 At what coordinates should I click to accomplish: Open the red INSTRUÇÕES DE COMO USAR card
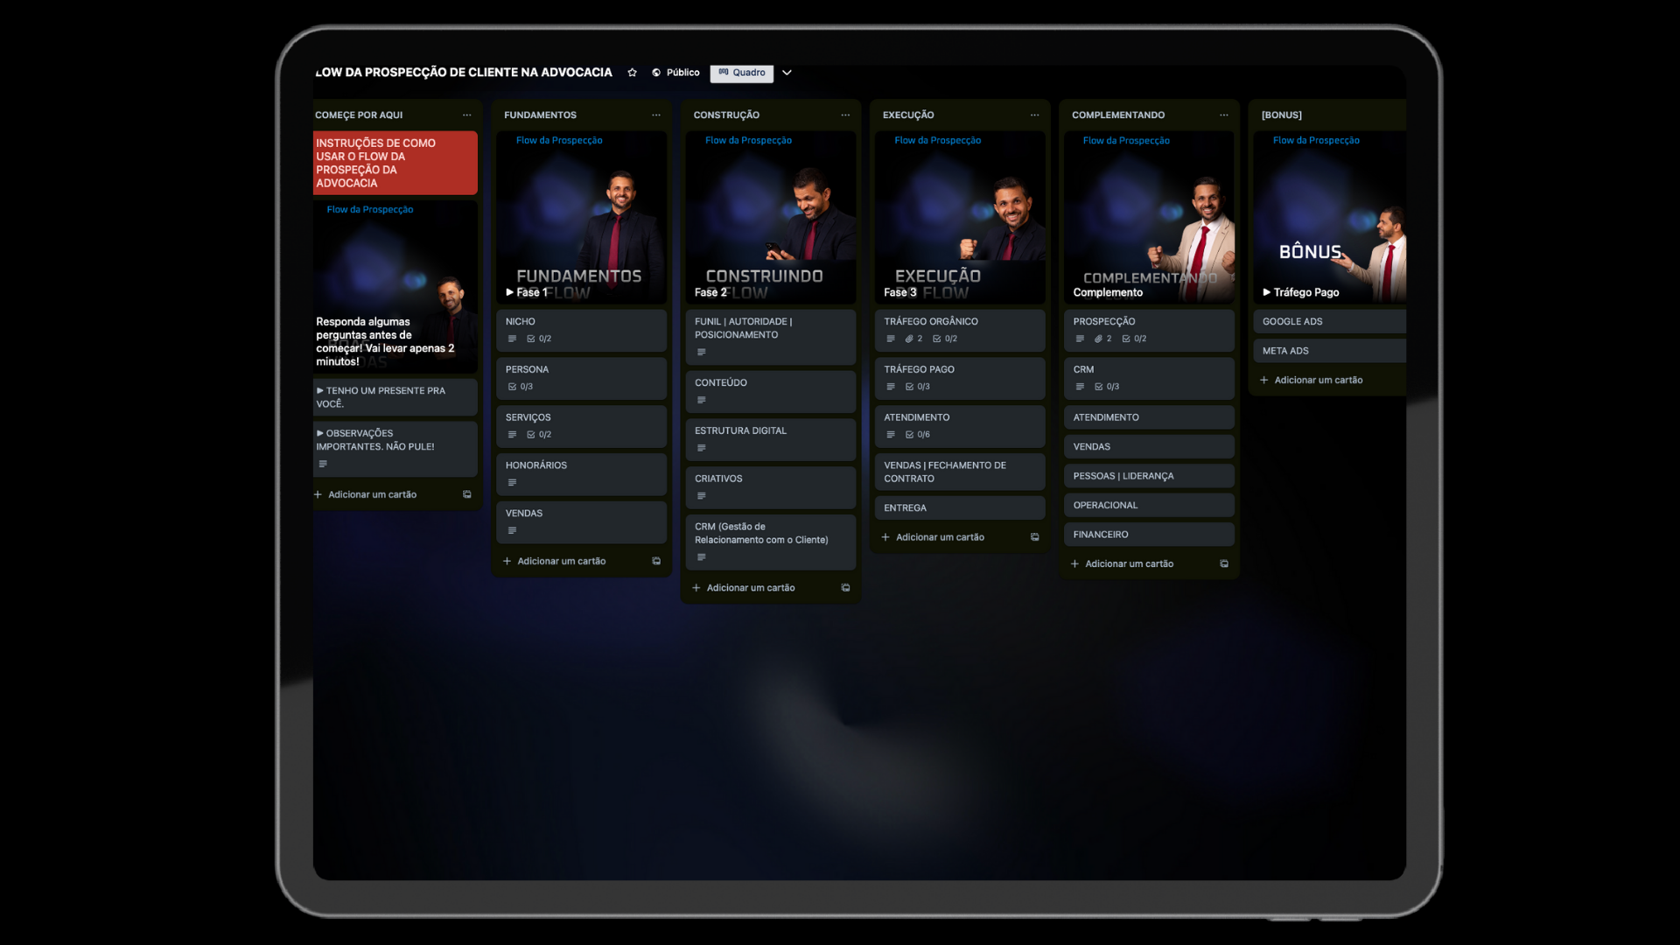(395, 164)
